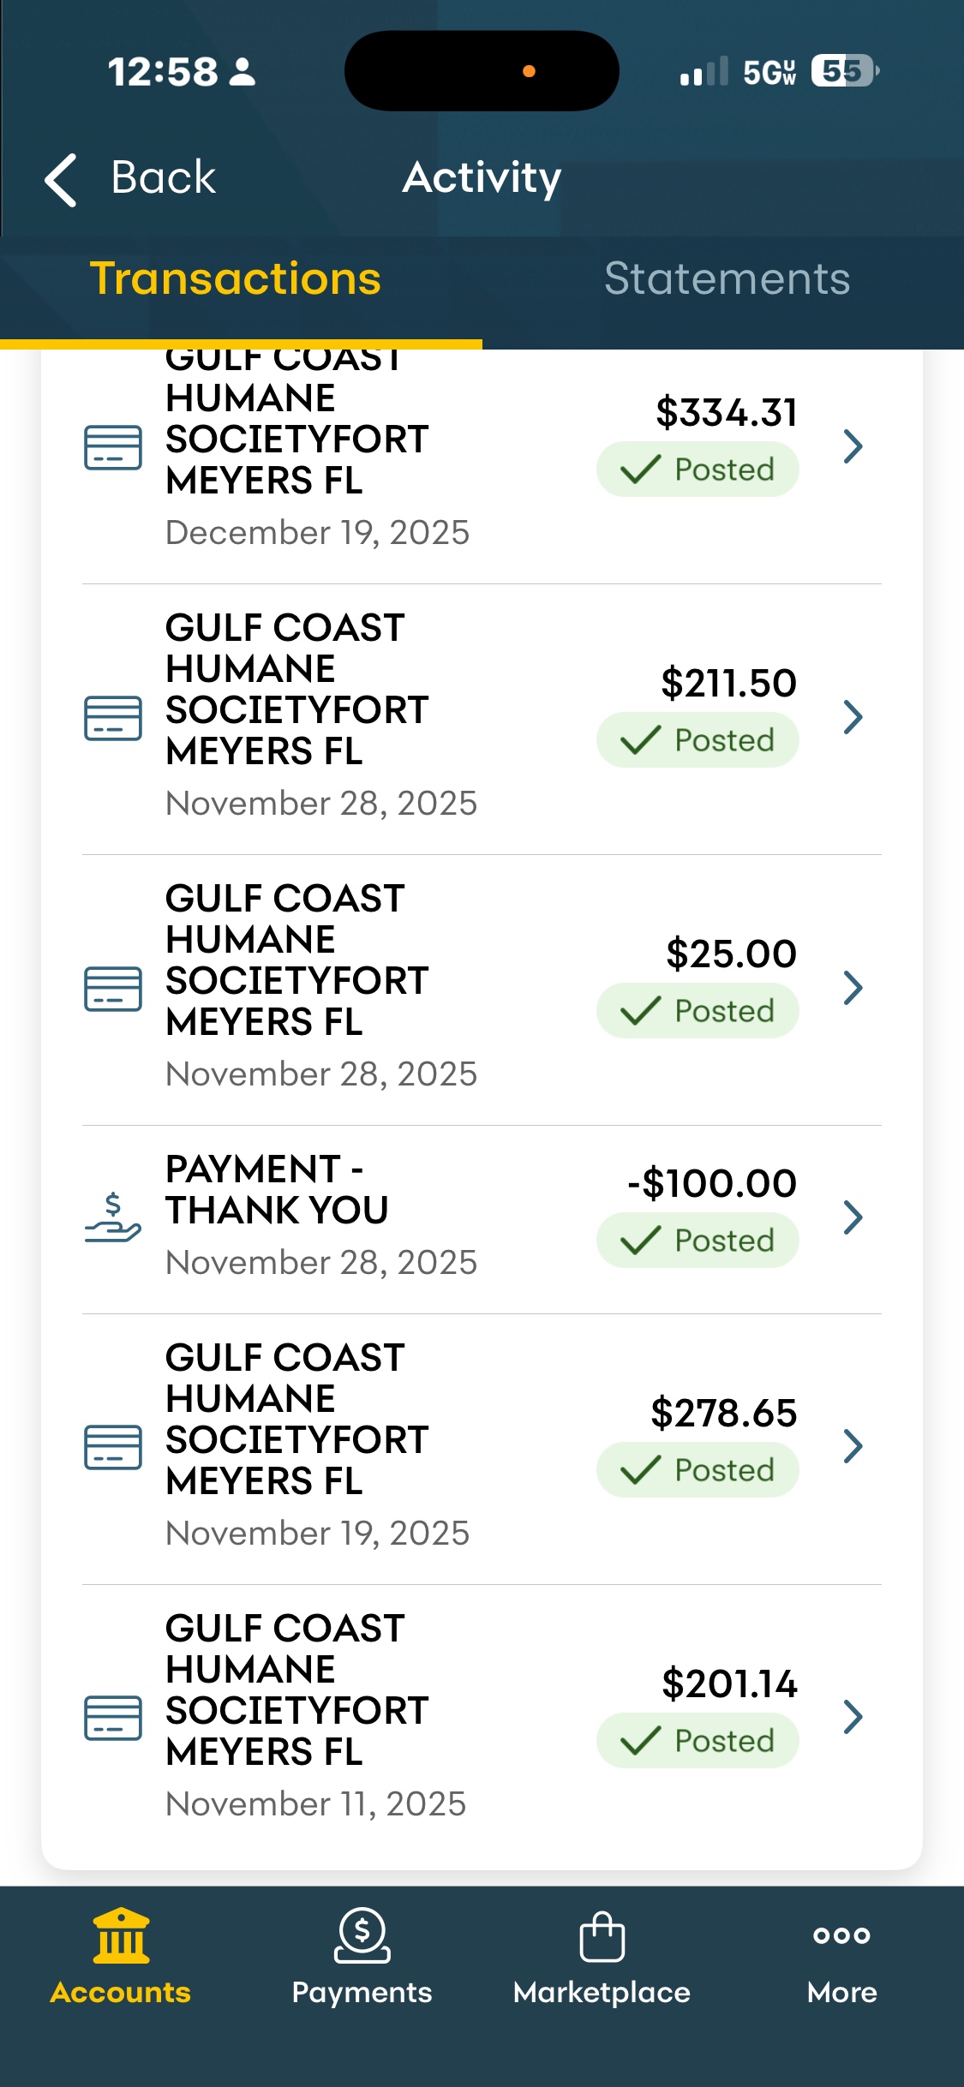Tap the 5G battery status indicator
Viewport: 964px width, 2087px height.
[780, 72]
